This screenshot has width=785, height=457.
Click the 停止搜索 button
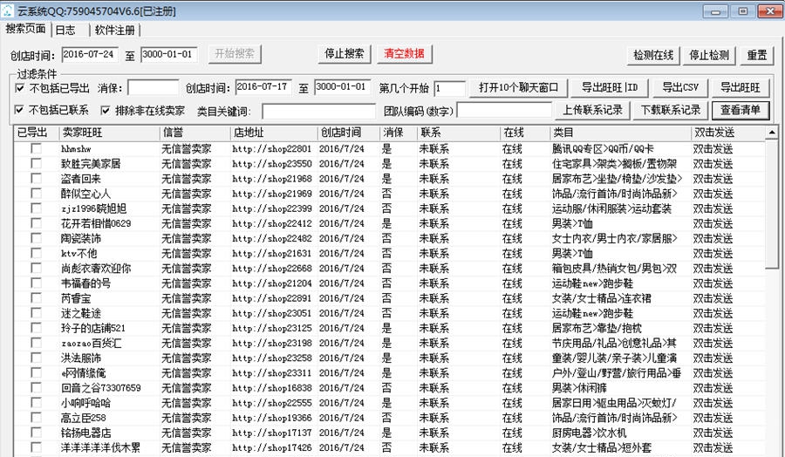tap(344, 53)
